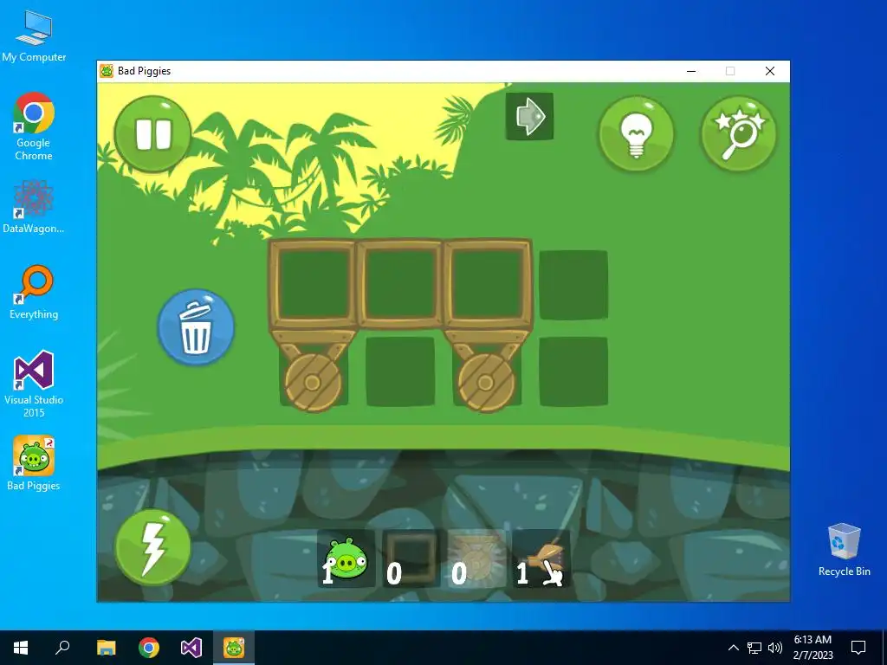Click the Bad Piggies taskbar button
This screenshot has height=665, width=887.
(x=234, y=648)
